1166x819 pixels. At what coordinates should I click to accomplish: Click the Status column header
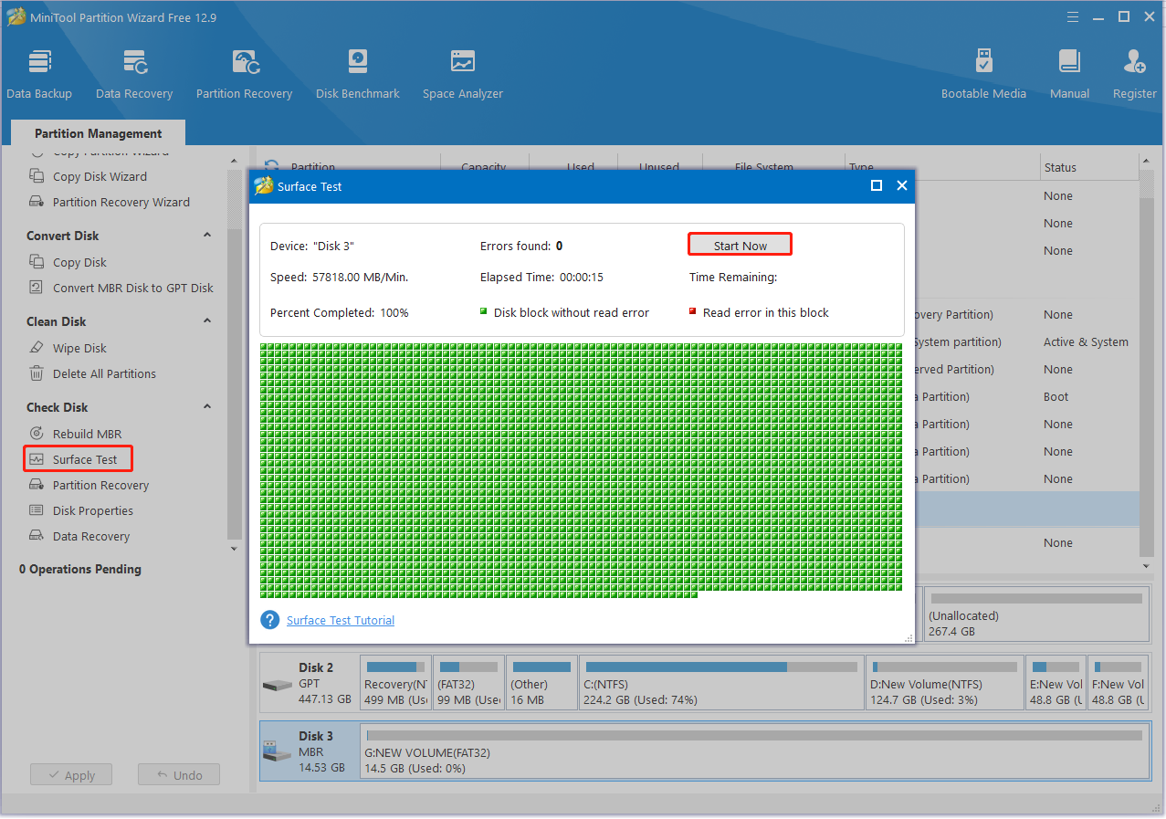tap(1089, 167)
